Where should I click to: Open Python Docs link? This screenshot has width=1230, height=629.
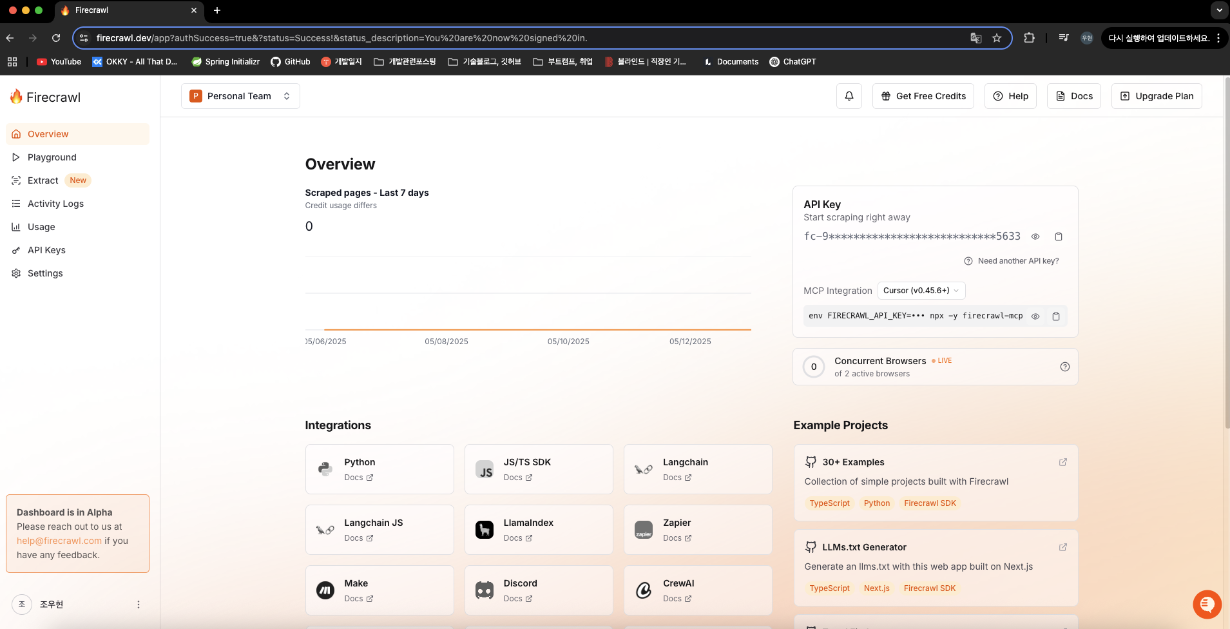[x=359, y=478]
